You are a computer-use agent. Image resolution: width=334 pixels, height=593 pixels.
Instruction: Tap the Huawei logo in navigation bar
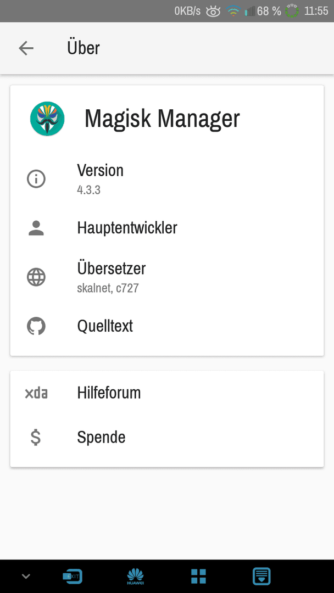click(136, 577)
